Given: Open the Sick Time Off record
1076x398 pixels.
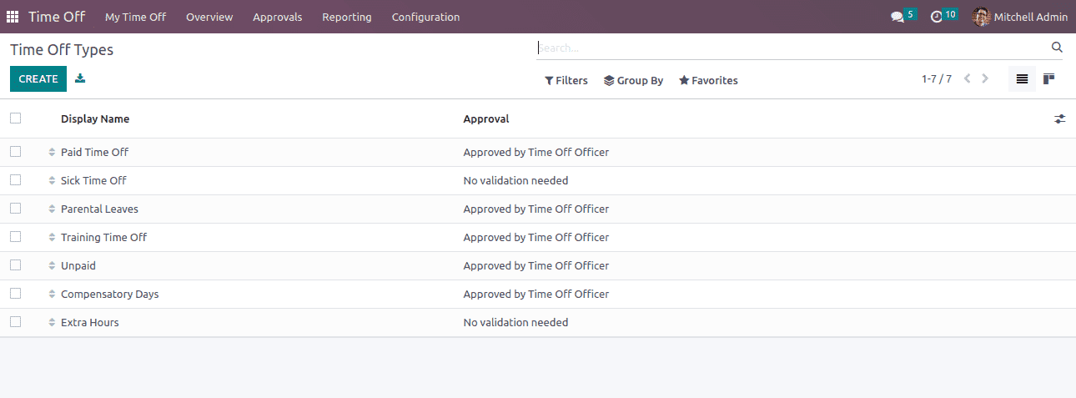Looking at the screenshot, I should [x=93, y=180].
